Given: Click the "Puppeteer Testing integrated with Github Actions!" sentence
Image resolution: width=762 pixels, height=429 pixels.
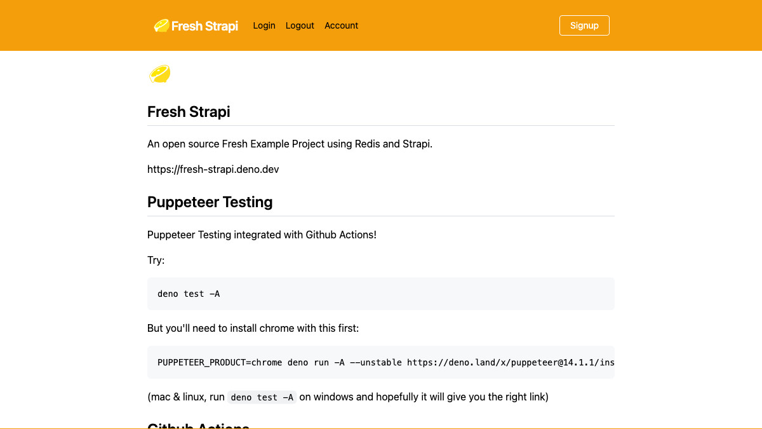Looking at the screenshot, I should 262,235.
